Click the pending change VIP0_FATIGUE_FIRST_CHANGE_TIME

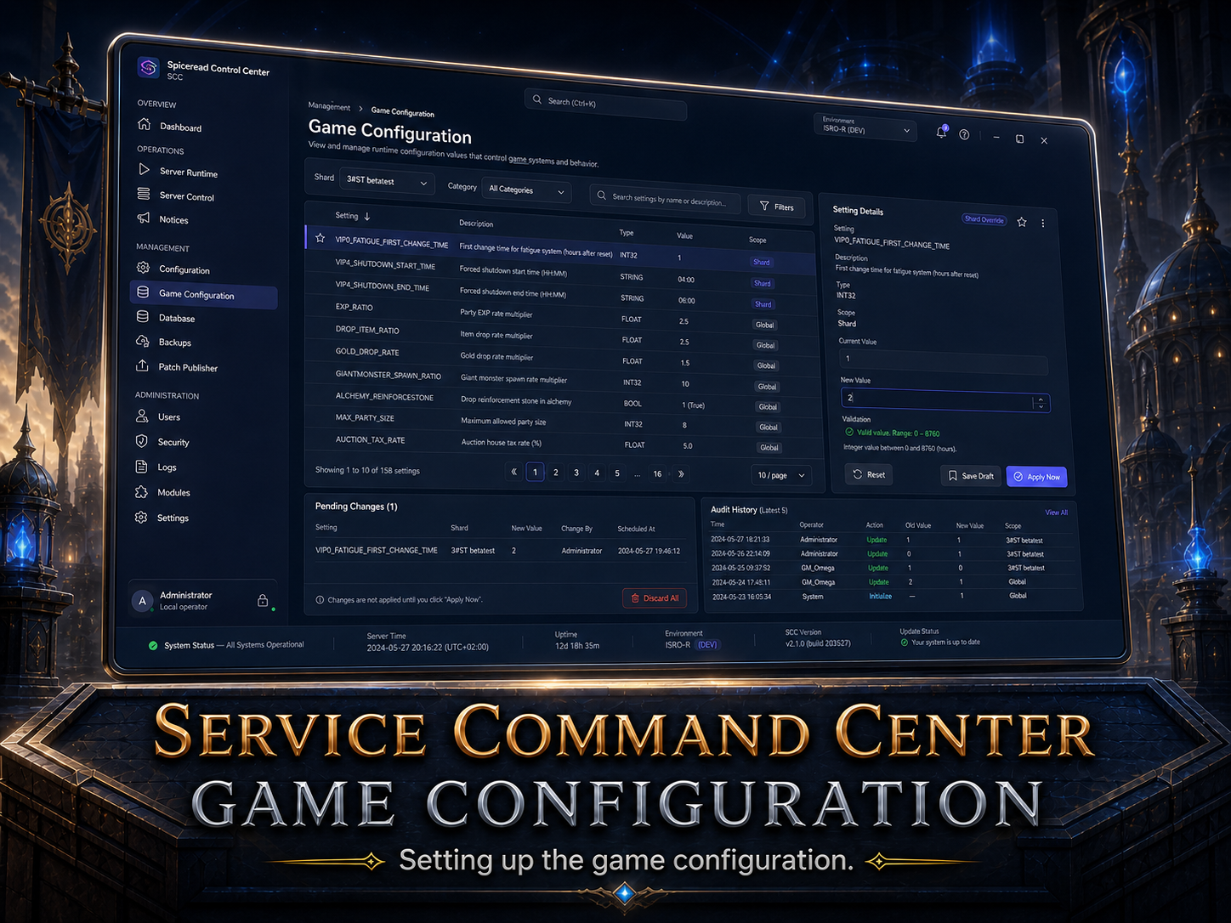[377, 550]
